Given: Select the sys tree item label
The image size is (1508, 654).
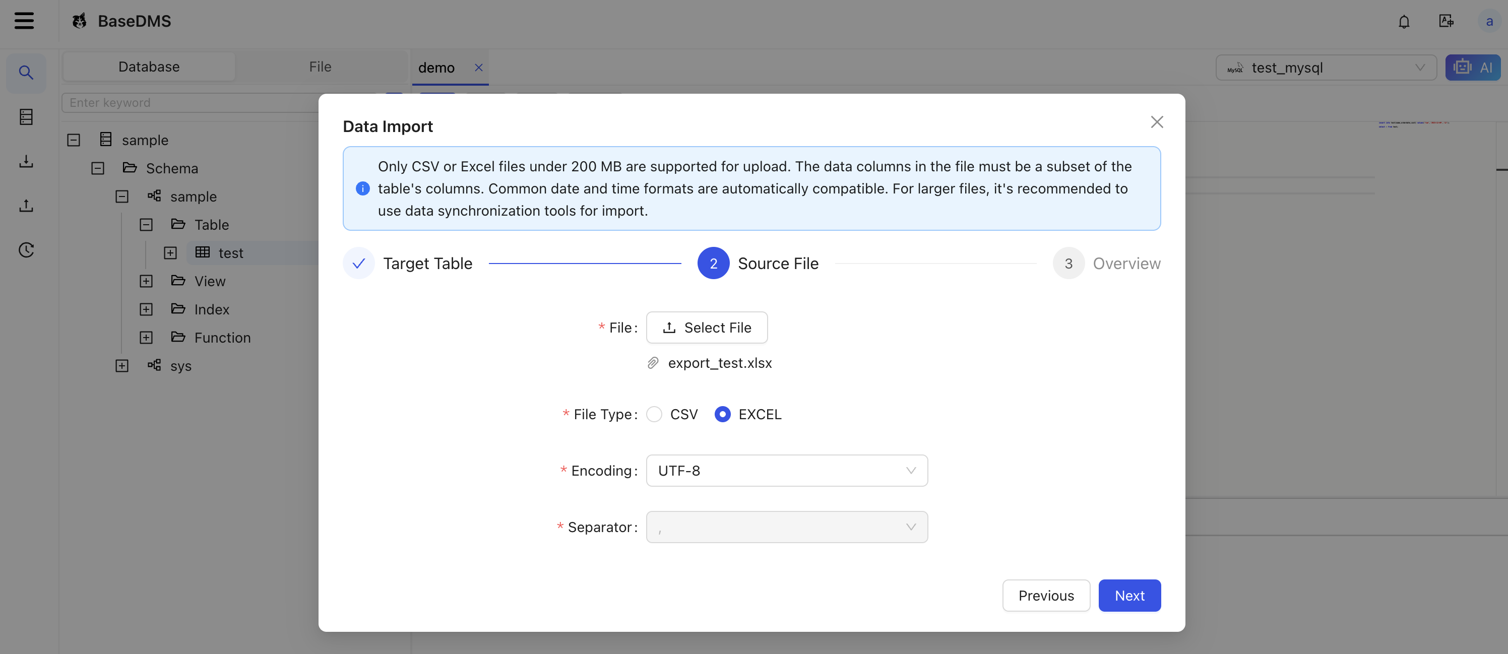Looking at the screenshot, I should point(181,366).
